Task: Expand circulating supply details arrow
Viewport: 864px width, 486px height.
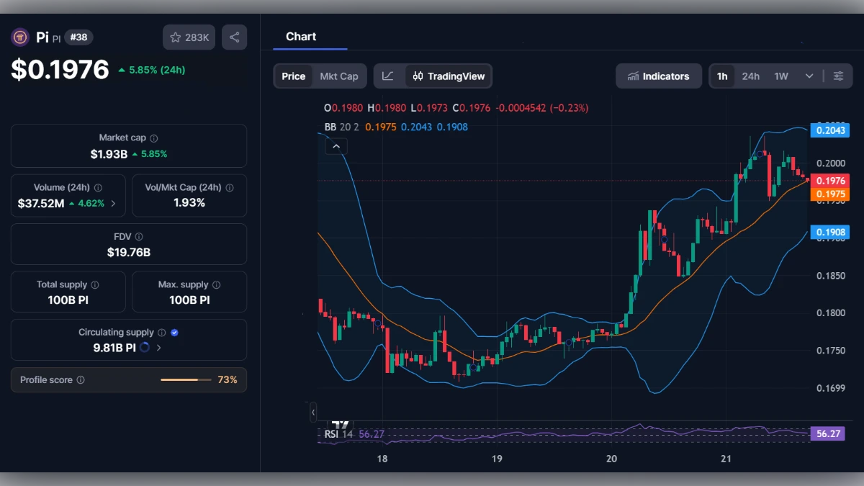Action: [x=158, y=348]
